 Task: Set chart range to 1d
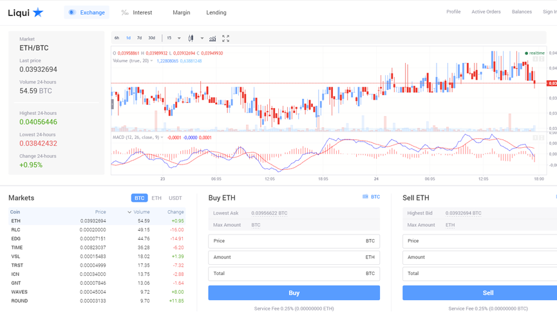128,38
